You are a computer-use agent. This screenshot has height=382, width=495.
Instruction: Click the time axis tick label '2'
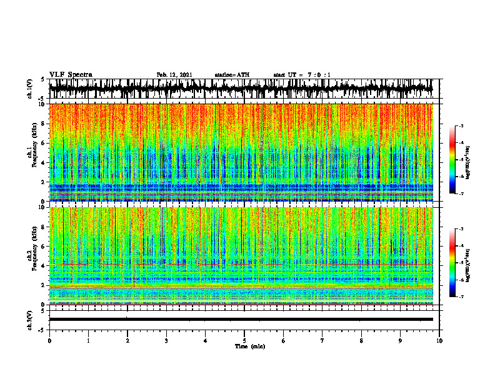tap(127, 341)
